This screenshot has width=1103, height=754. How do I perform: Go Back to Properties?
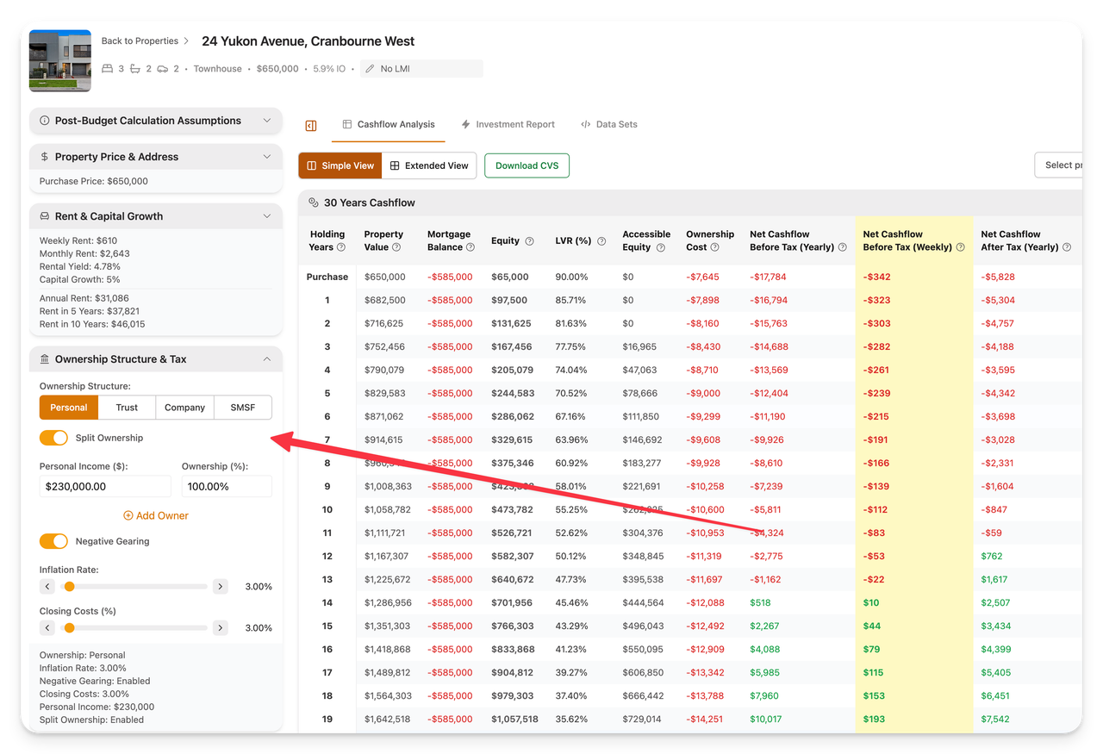[140, 41]
